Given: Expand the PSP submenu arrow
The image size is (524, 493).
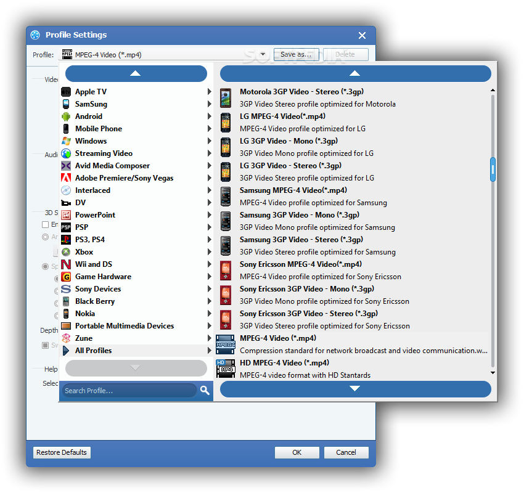Looking at the screenshot, I should pos(209,227).
